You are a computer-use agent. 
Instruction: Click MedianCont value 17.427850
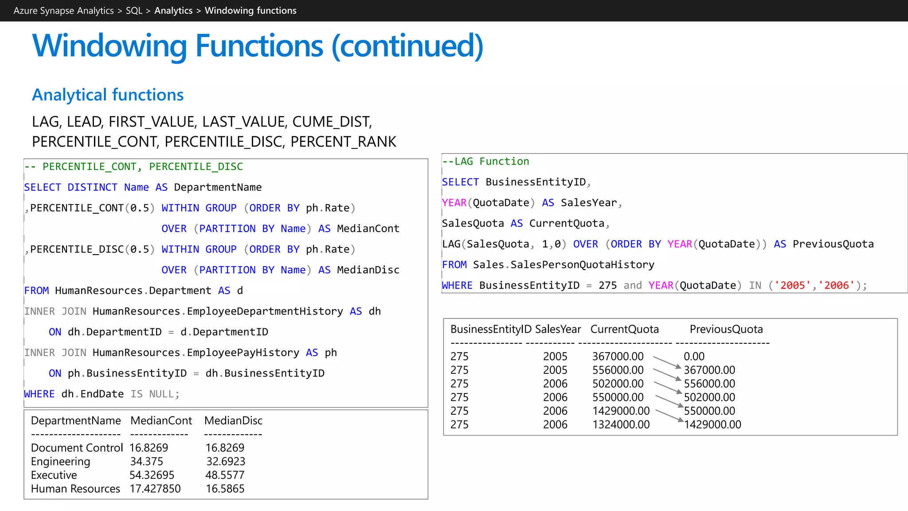point(155,489)
